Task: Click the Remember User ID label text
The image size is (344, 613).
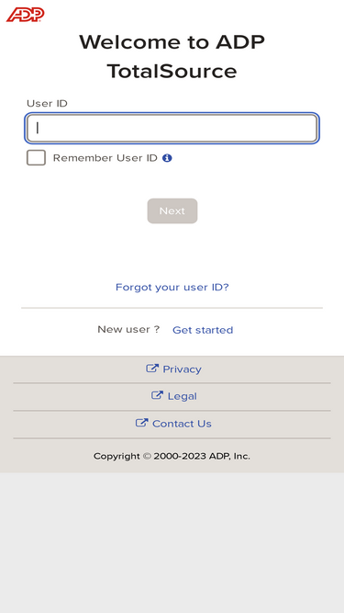Action: (x=105, y=158)
